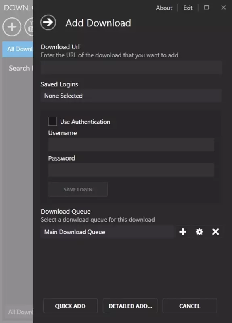
Task: Click the partially hidden YouTube circle icon
Action: pos(29,27)
